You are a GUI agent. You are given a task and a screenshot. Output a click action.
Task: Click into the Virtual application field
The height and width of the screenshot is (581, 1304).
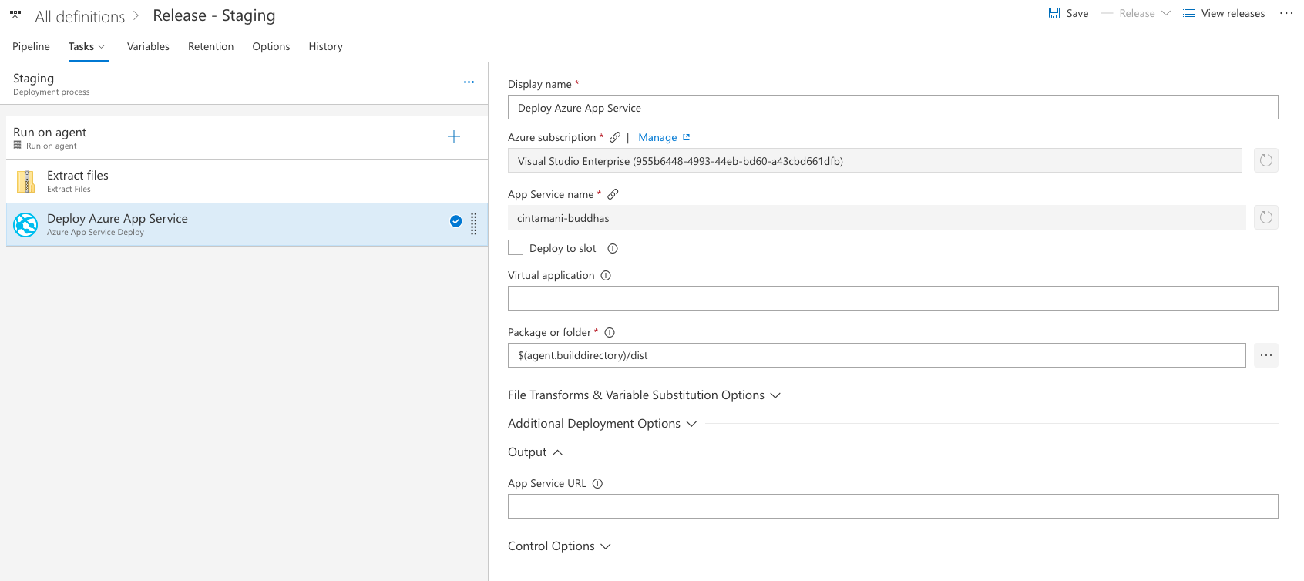pos(892,298)
